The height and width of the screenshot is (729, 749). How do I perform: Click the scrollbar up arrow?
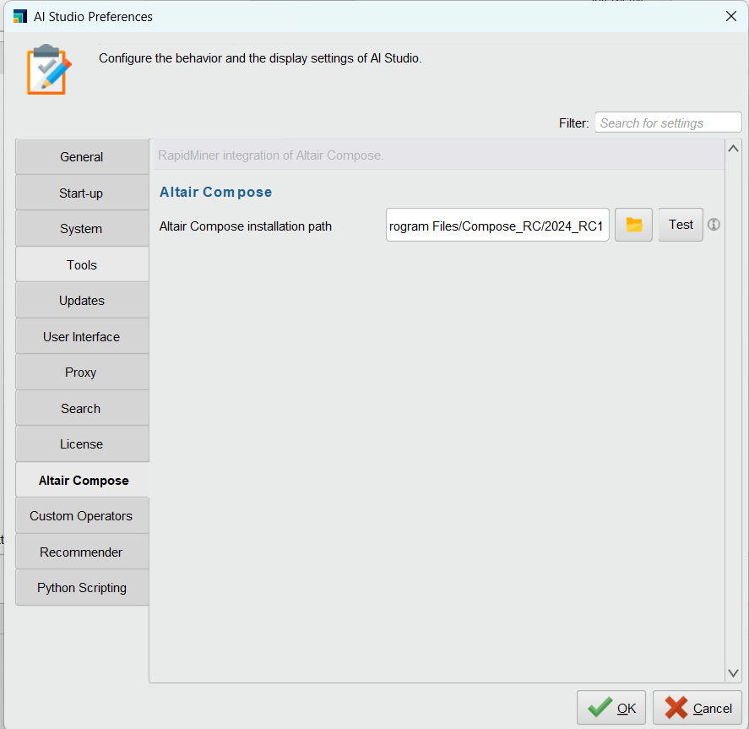pyautogui.click(x=733, y=148)
